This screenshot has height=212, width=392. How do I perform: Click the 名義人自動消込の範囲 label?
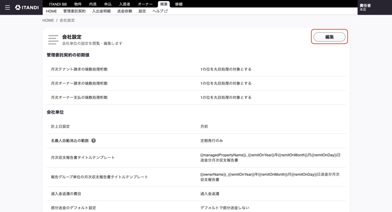tap(70, 141)
